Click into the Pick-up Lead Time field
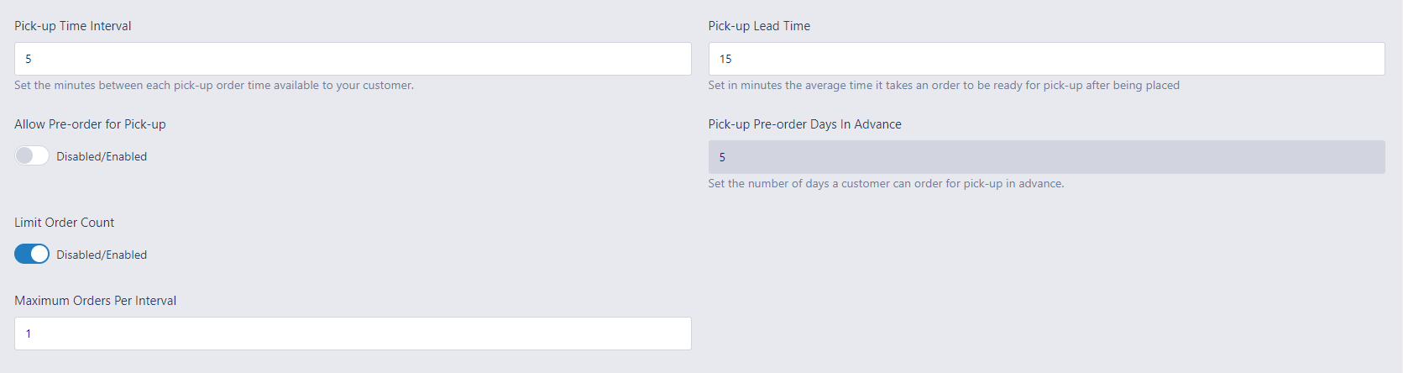This screenshot has width=1403, height=373. click(x=1046, y=59)
